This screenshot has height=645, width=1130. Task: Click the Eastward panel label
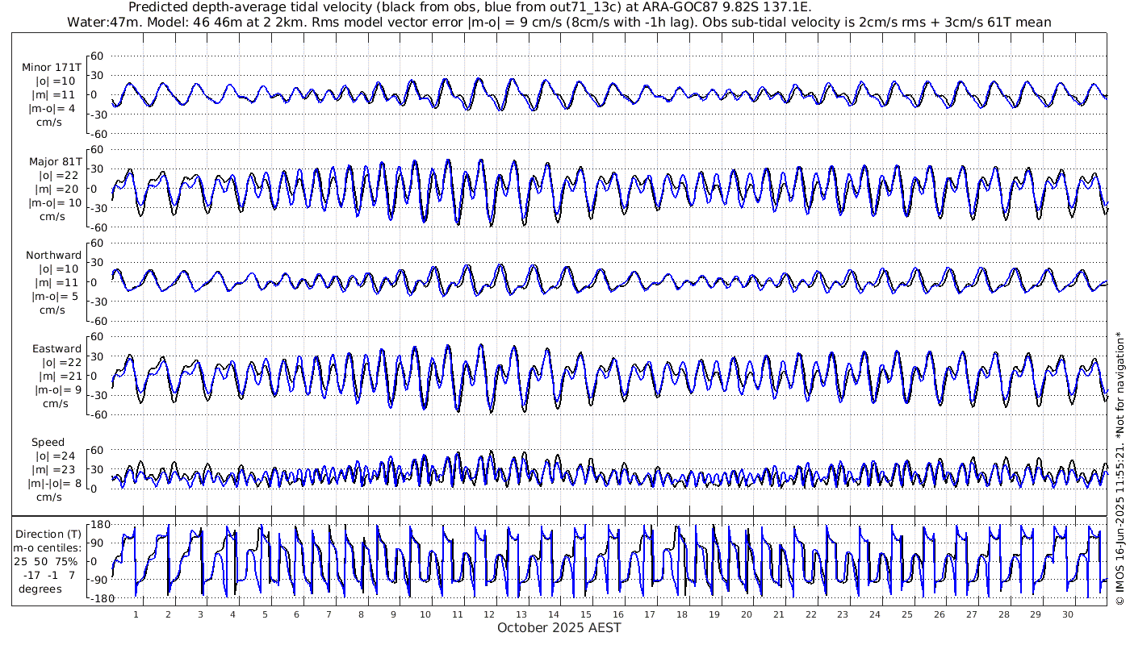tap(56, 349)
